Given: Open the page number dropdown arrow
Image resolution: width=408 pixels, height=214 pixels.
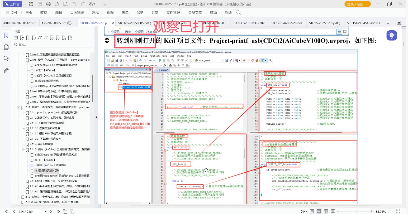Looking at the screenshot, I should 46,211.
